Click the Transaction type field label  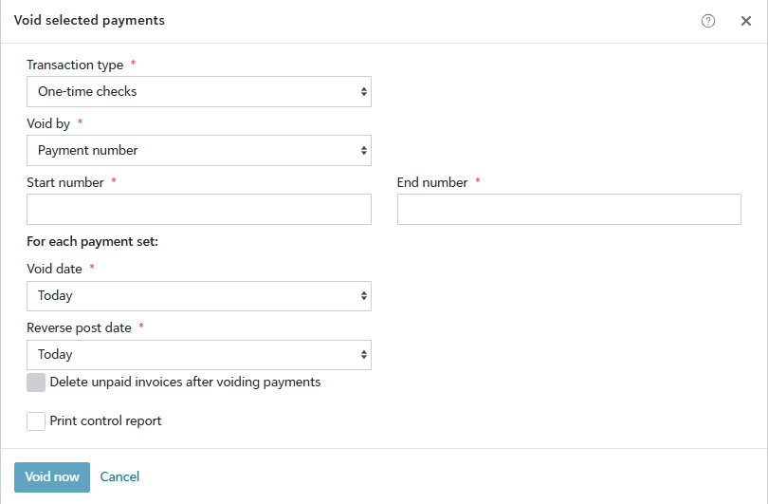pos(75,65)
